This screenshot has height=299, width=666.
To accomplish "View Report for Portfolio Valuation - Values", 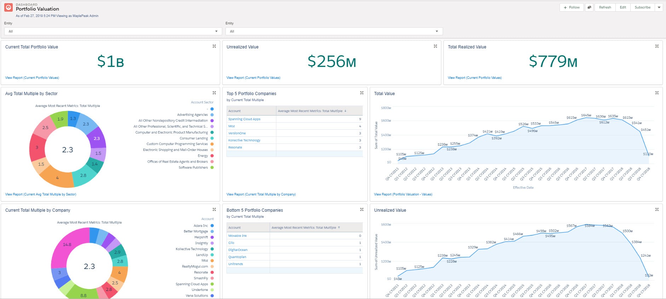I will pyautogui.click(x=403, y=194).
